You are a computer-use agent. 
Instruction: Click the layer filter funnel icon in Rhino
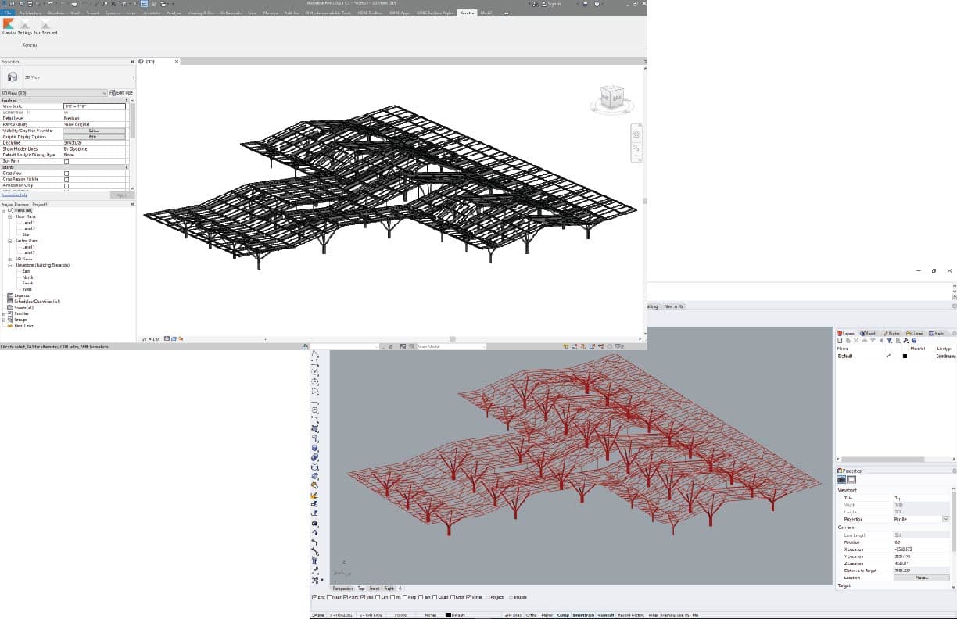[x=890, y=341]
